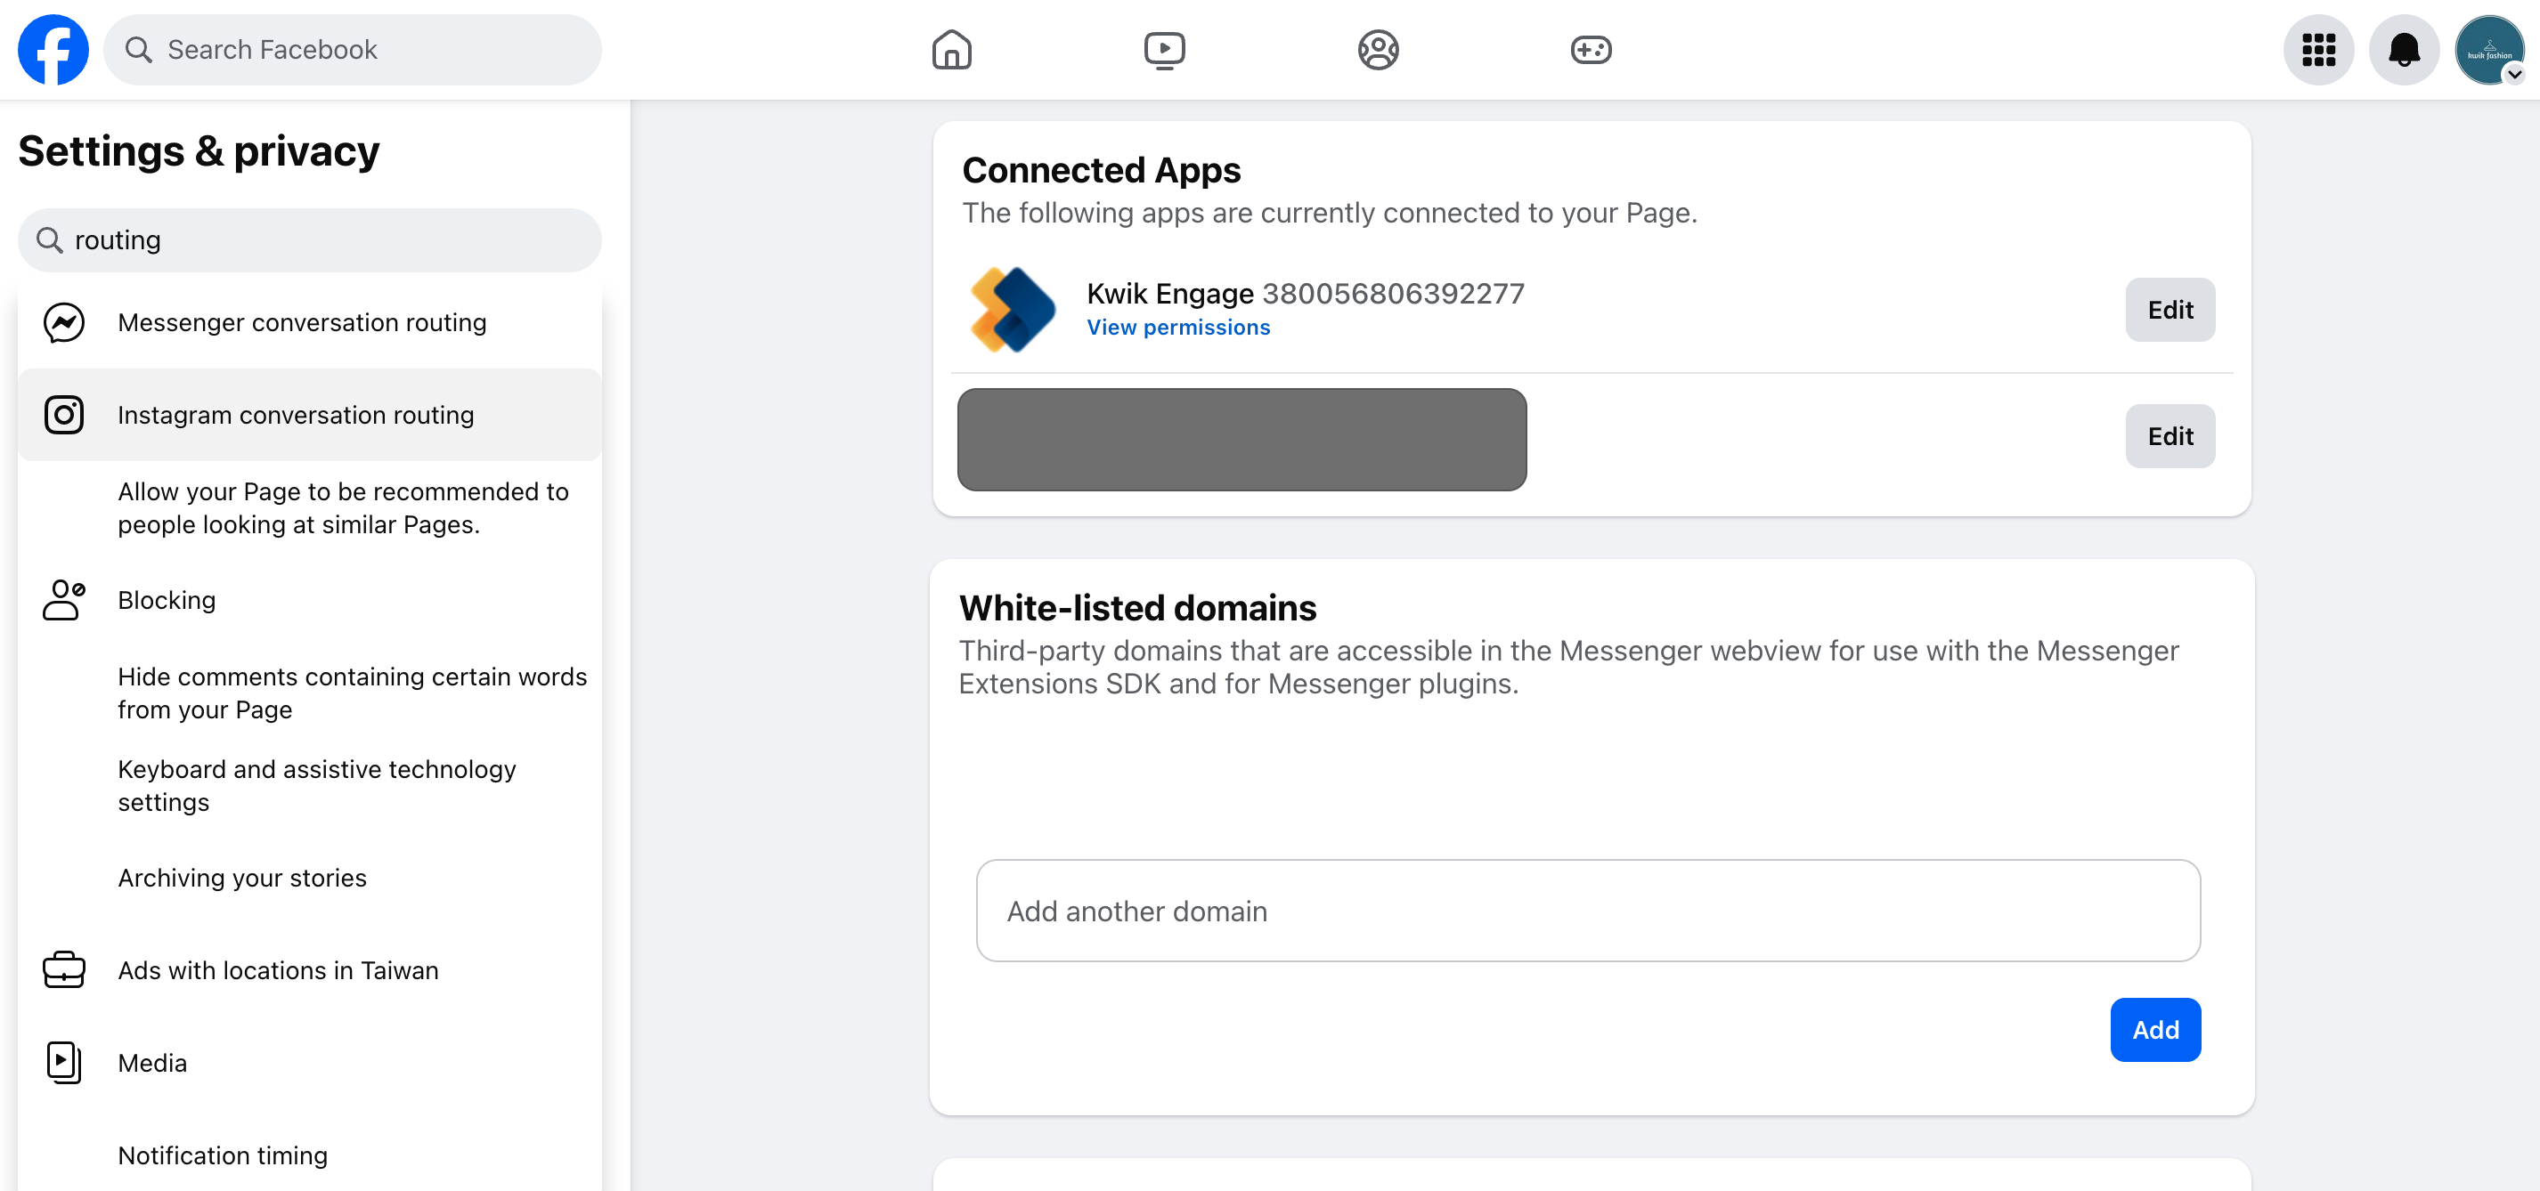2540x1191 pixels.
Task: Open the Home feed icon
Action: pyautogui.click(x=951, y=49)
